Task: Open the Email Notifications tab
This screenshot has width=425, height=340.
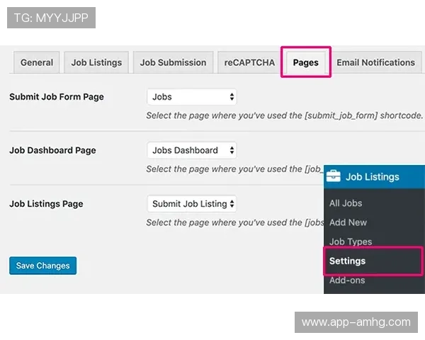Action: pos(375,62)
